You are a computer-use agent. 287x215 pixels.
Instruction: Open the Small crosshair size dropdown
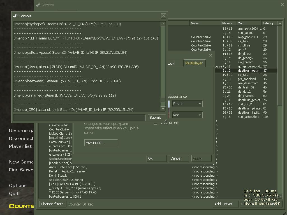(187, 104)
